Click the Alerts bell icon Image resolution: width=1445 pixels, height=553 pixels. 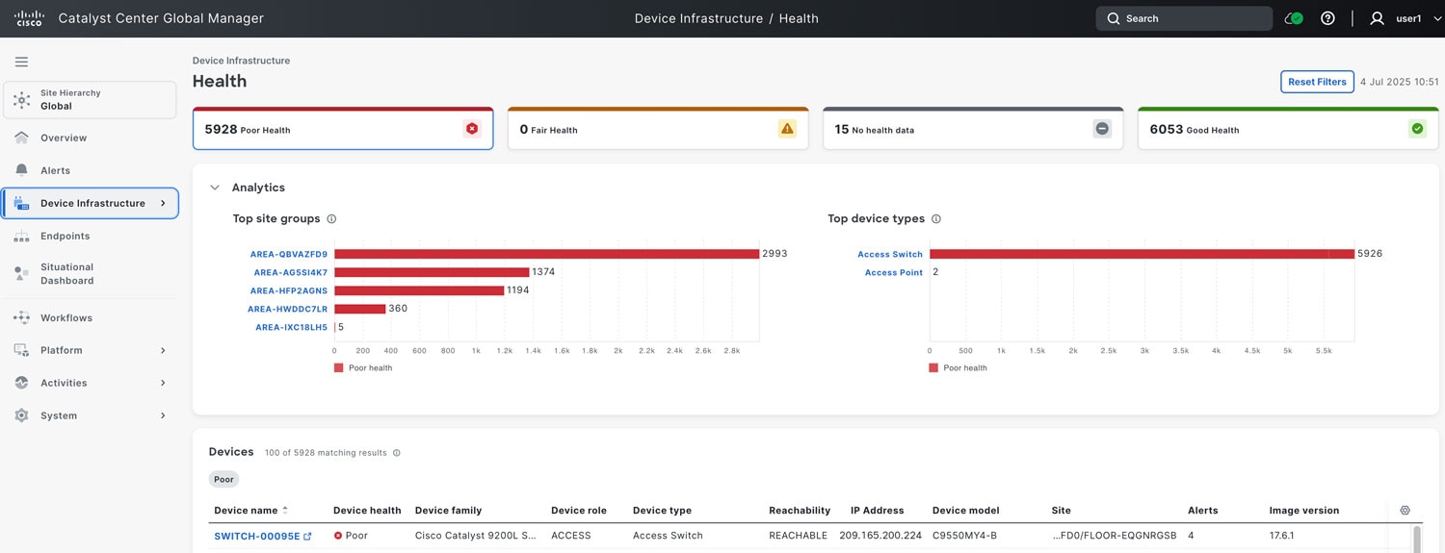[x=21, y=170]
